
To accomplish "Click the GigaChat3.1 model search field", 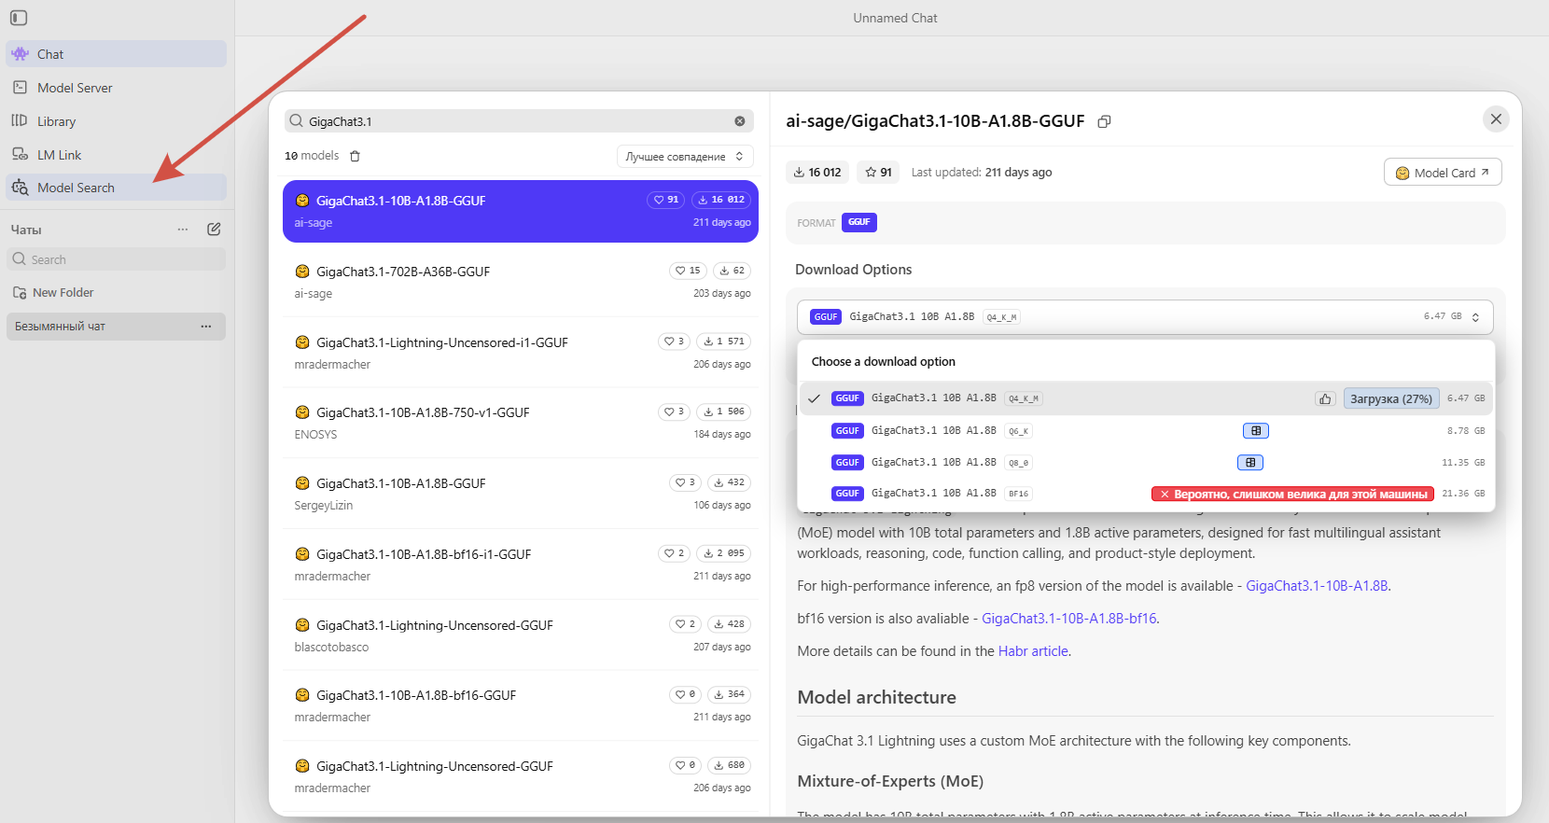I will click(x=518, y=121).
